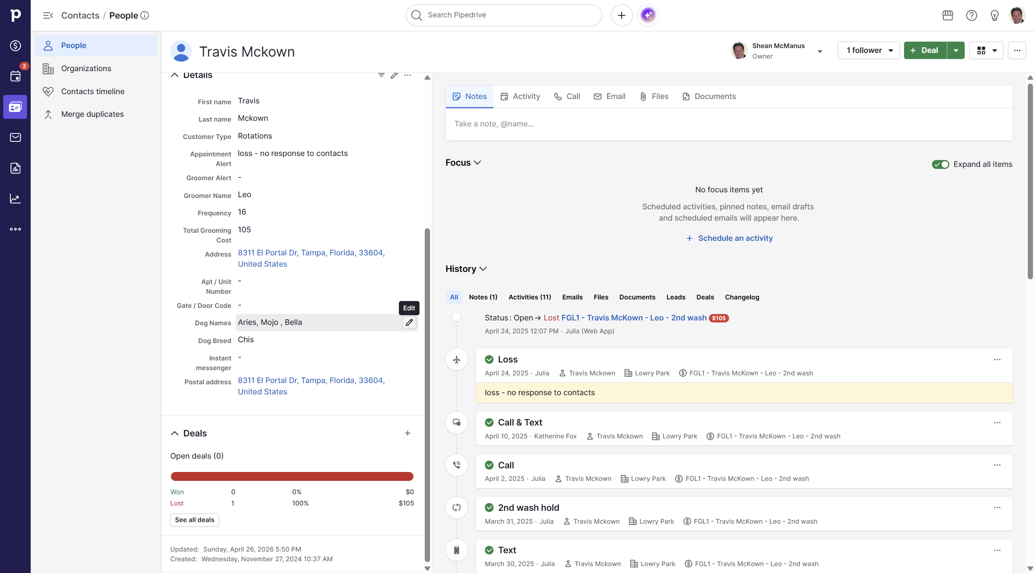Open Activities calendar icon with badge
Screen dimensions: 1035x573
pyautogui.click(x=15, y=76)
